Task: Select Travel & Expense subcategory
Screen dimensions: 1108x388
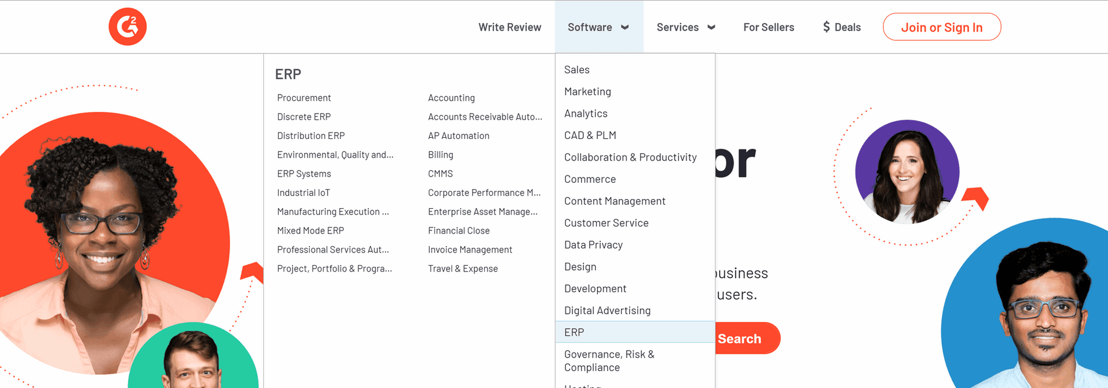Action: pyautogui.click(x=462, y=269)
